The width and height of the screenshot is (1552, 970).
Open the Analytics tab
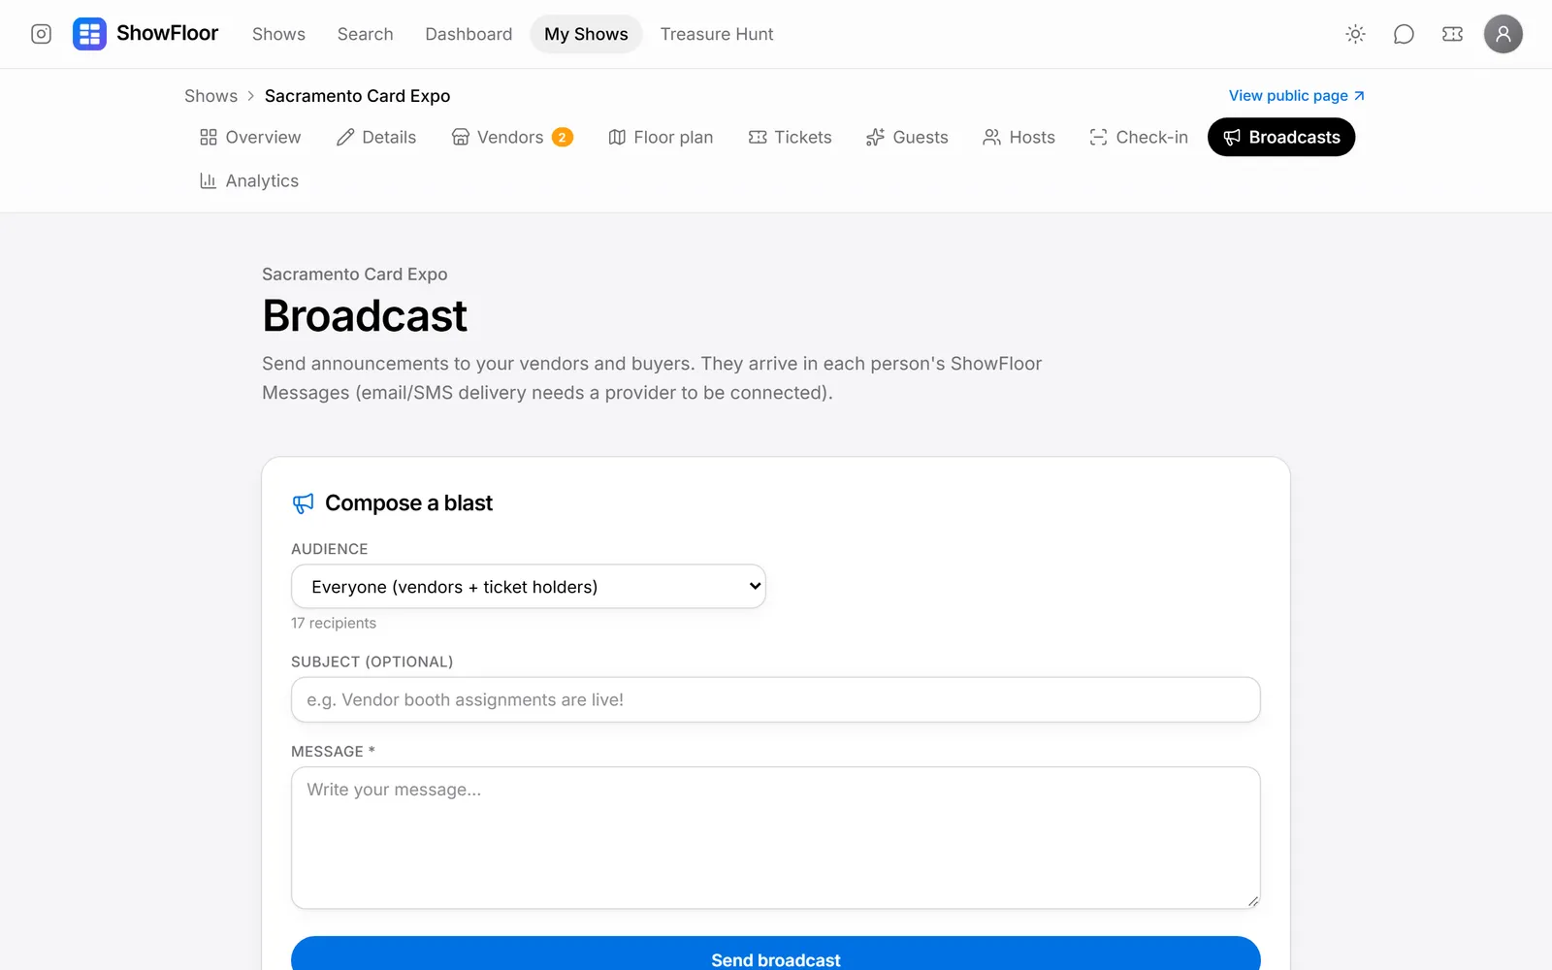coord(249,180)
